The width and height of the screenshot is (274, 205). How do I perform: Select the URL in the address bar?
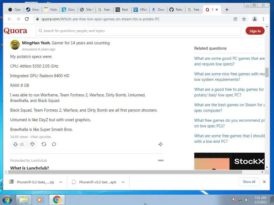point(101,19)
